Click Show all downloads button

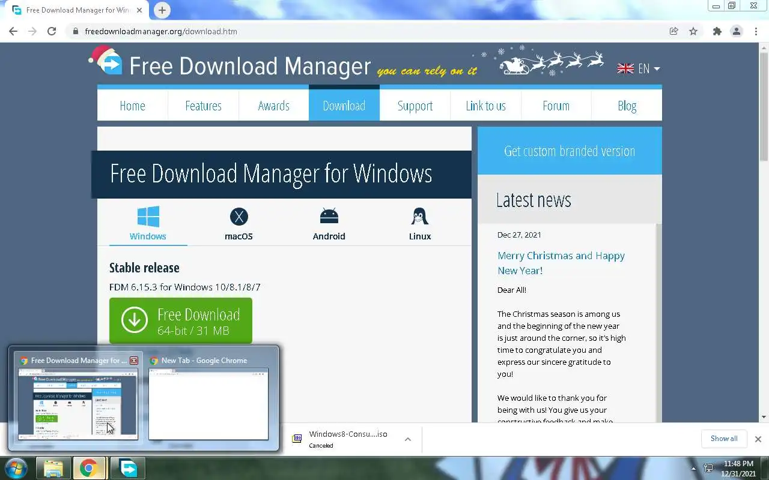click(724, 439)
